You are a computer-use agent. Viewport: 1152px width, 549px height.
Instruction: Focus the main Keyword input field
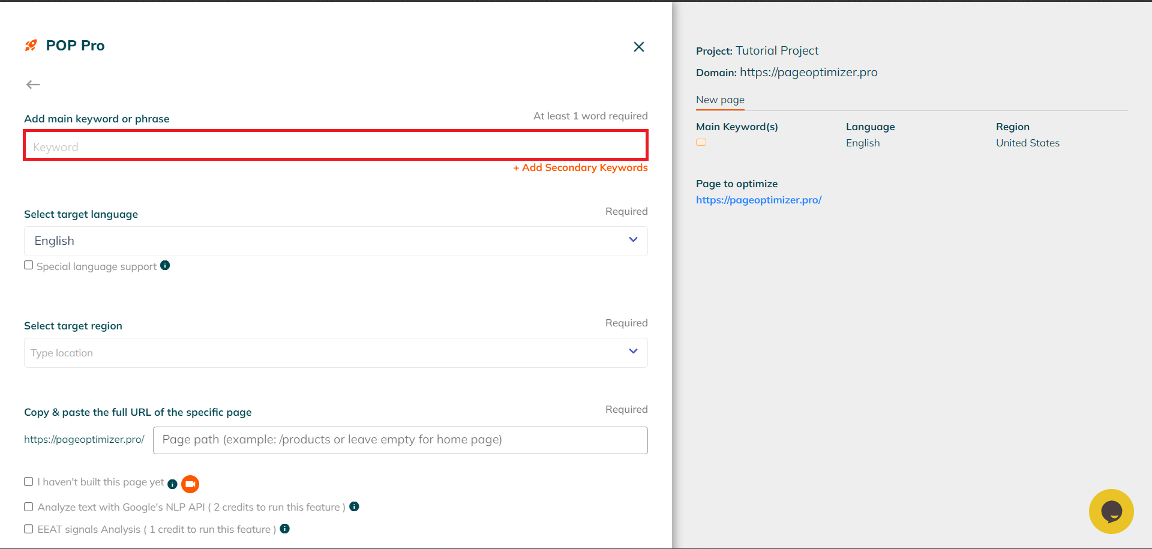335,146
